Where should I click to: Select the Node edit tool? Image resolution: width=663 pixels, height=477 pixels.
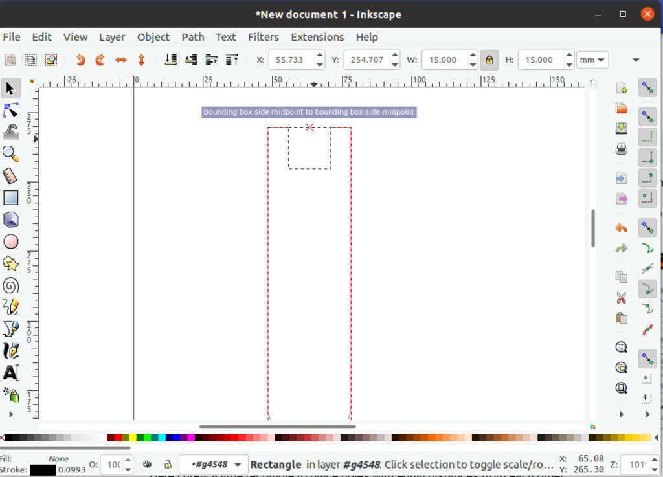click(10, 111)
